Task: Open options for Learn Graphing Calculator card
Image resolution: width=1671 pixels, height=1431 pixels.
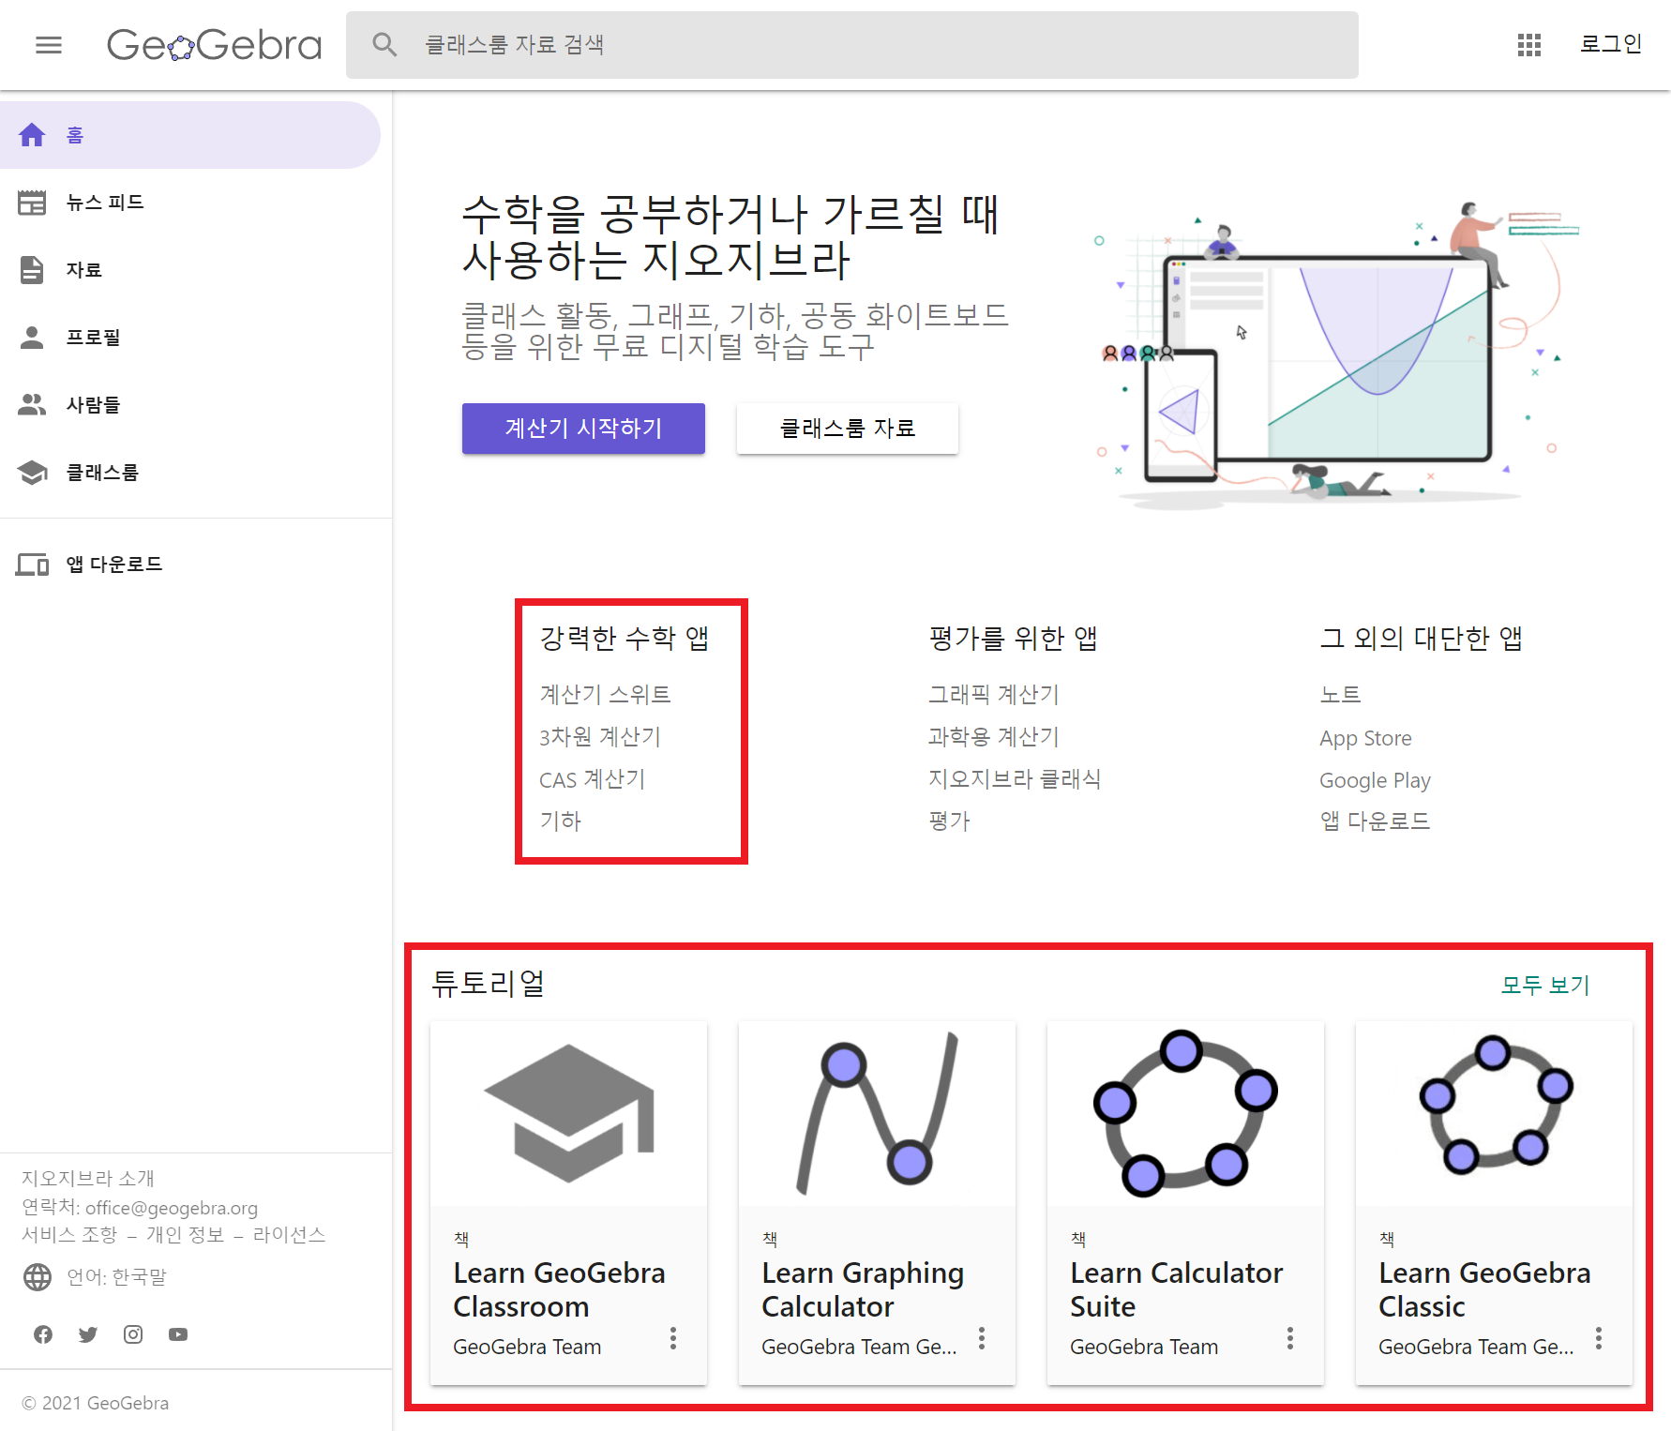Action: [982, 1338]
